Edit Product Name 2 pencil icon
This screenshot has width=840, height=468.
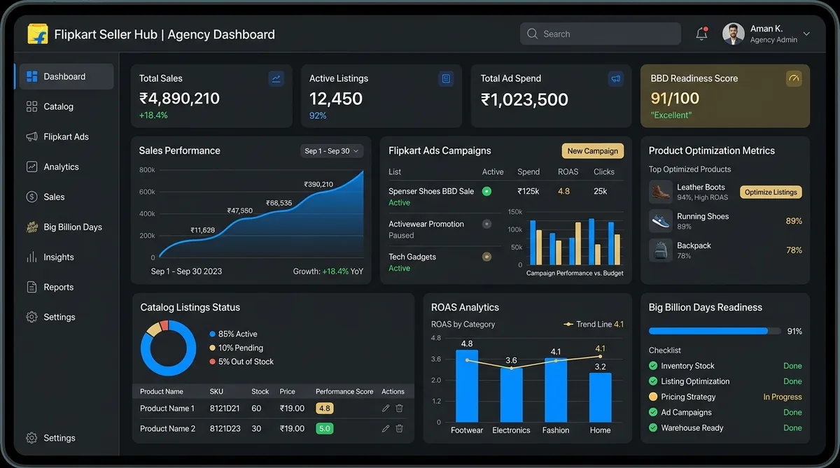386,428
